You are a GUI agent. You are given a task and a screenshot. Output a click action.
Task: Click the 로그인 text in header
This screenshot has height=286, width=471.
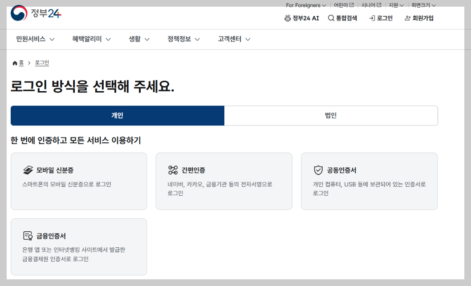(x=385, y=18)
